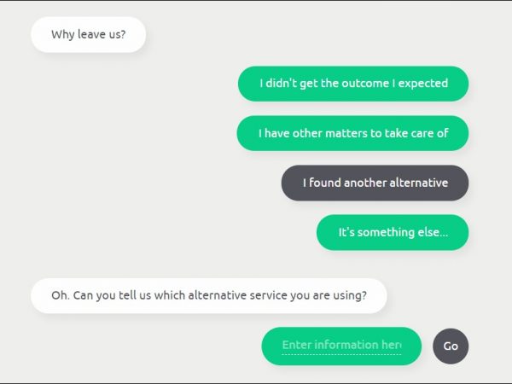512x384 pixels.
Task: Click the last green answer option in the list
Action: click(x=393, y=232)
